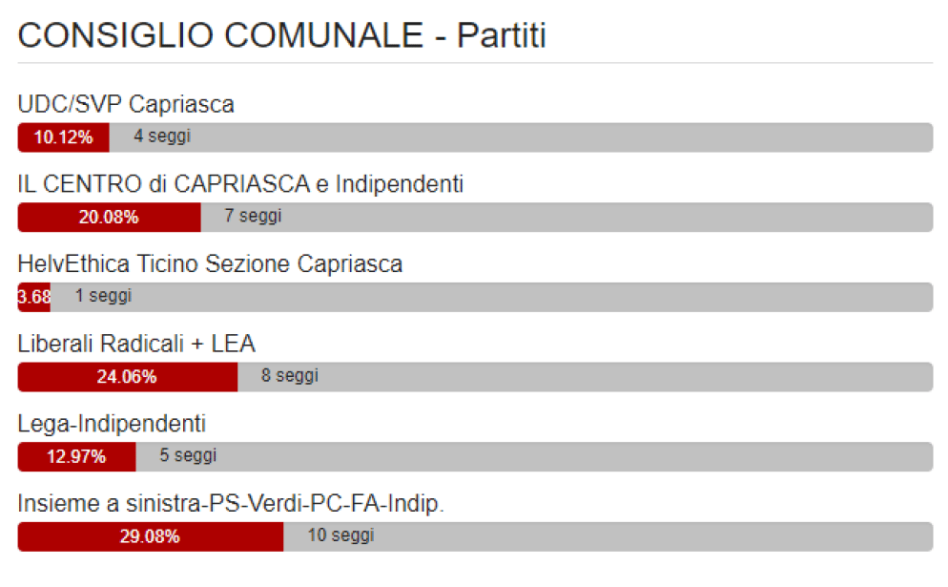The width and height of the screenshot is (948, 587).
Task: Click the 10 seggi label
Action: click(341, 535)
